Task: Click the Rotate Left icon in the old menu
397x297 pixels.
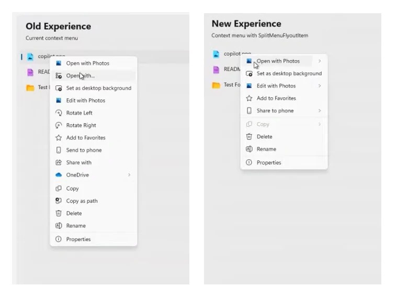Action: pyautogui.click(x=59, y=113)
